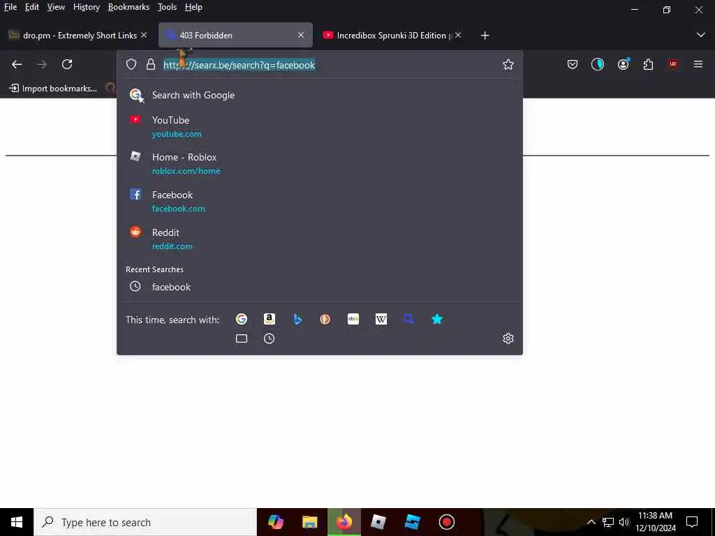This screenshot has width=715, height=536.
Task: Open the Firefox application hamburger menu
Action: pyautogui.click(x=698, y=64)
